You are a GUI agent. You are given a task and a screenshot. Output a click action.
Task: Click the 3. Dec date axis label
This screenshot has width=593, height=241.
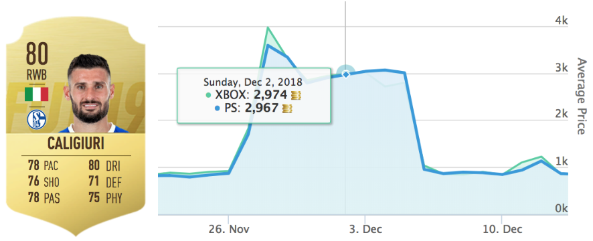[365, 229]
